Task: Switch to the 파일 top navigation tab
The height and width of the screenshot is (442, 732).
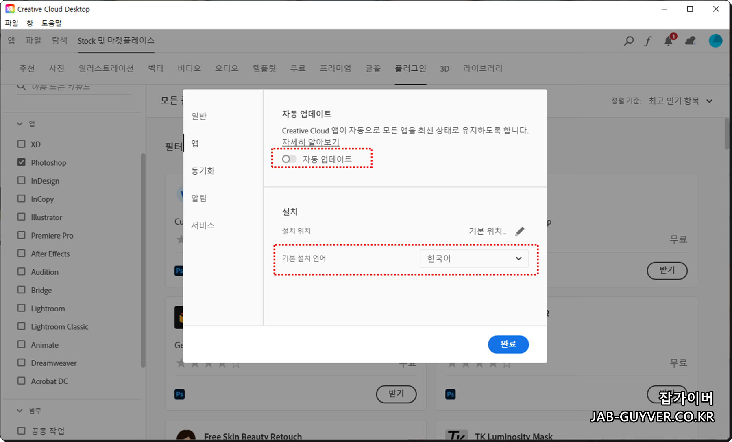Action: 33,40
